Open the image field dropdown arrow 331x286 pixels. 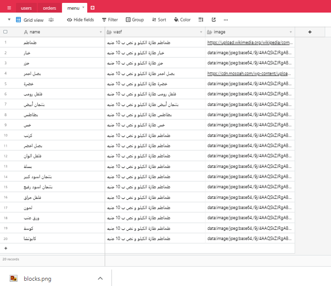click(291, 32)
